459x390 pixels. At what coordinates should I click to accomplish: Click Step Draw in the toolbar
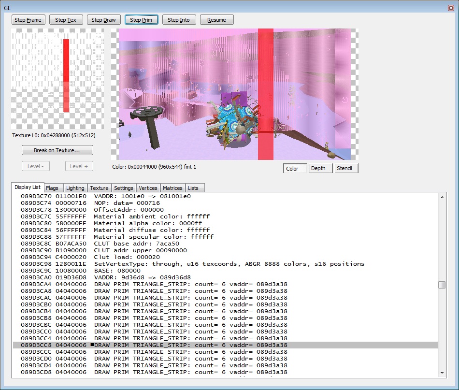(x=104, y=20)
